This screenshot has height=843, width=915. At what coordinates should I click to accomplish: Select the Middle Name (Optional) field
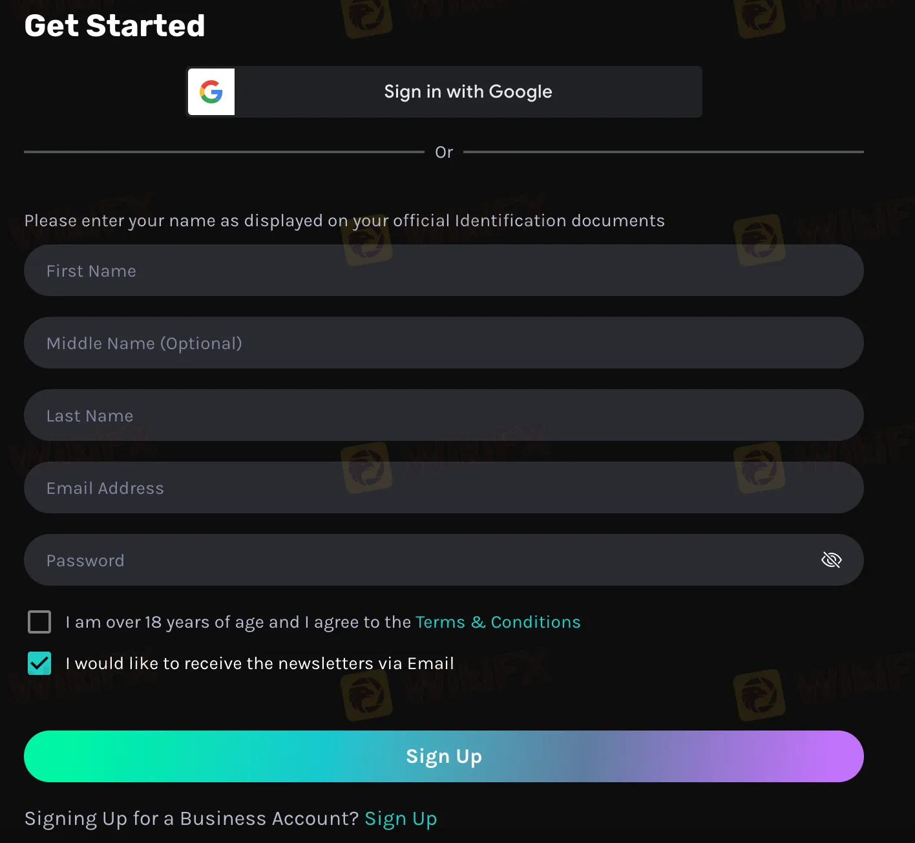tap(444, 343)
